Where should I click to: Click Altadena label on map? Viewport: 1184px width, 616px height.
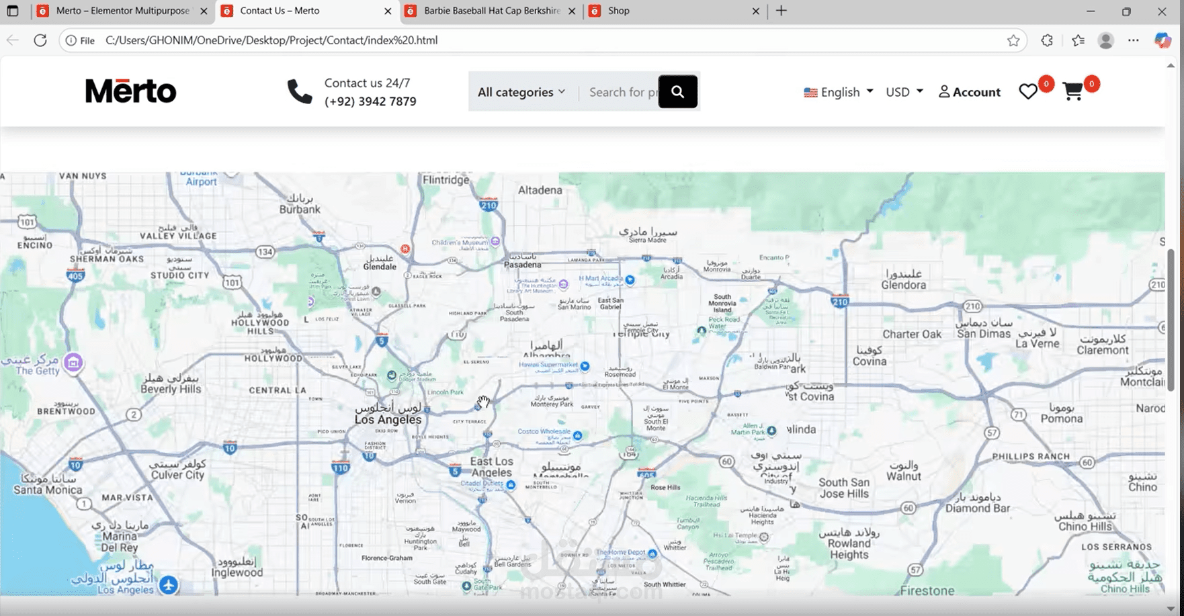pos(540,190)
